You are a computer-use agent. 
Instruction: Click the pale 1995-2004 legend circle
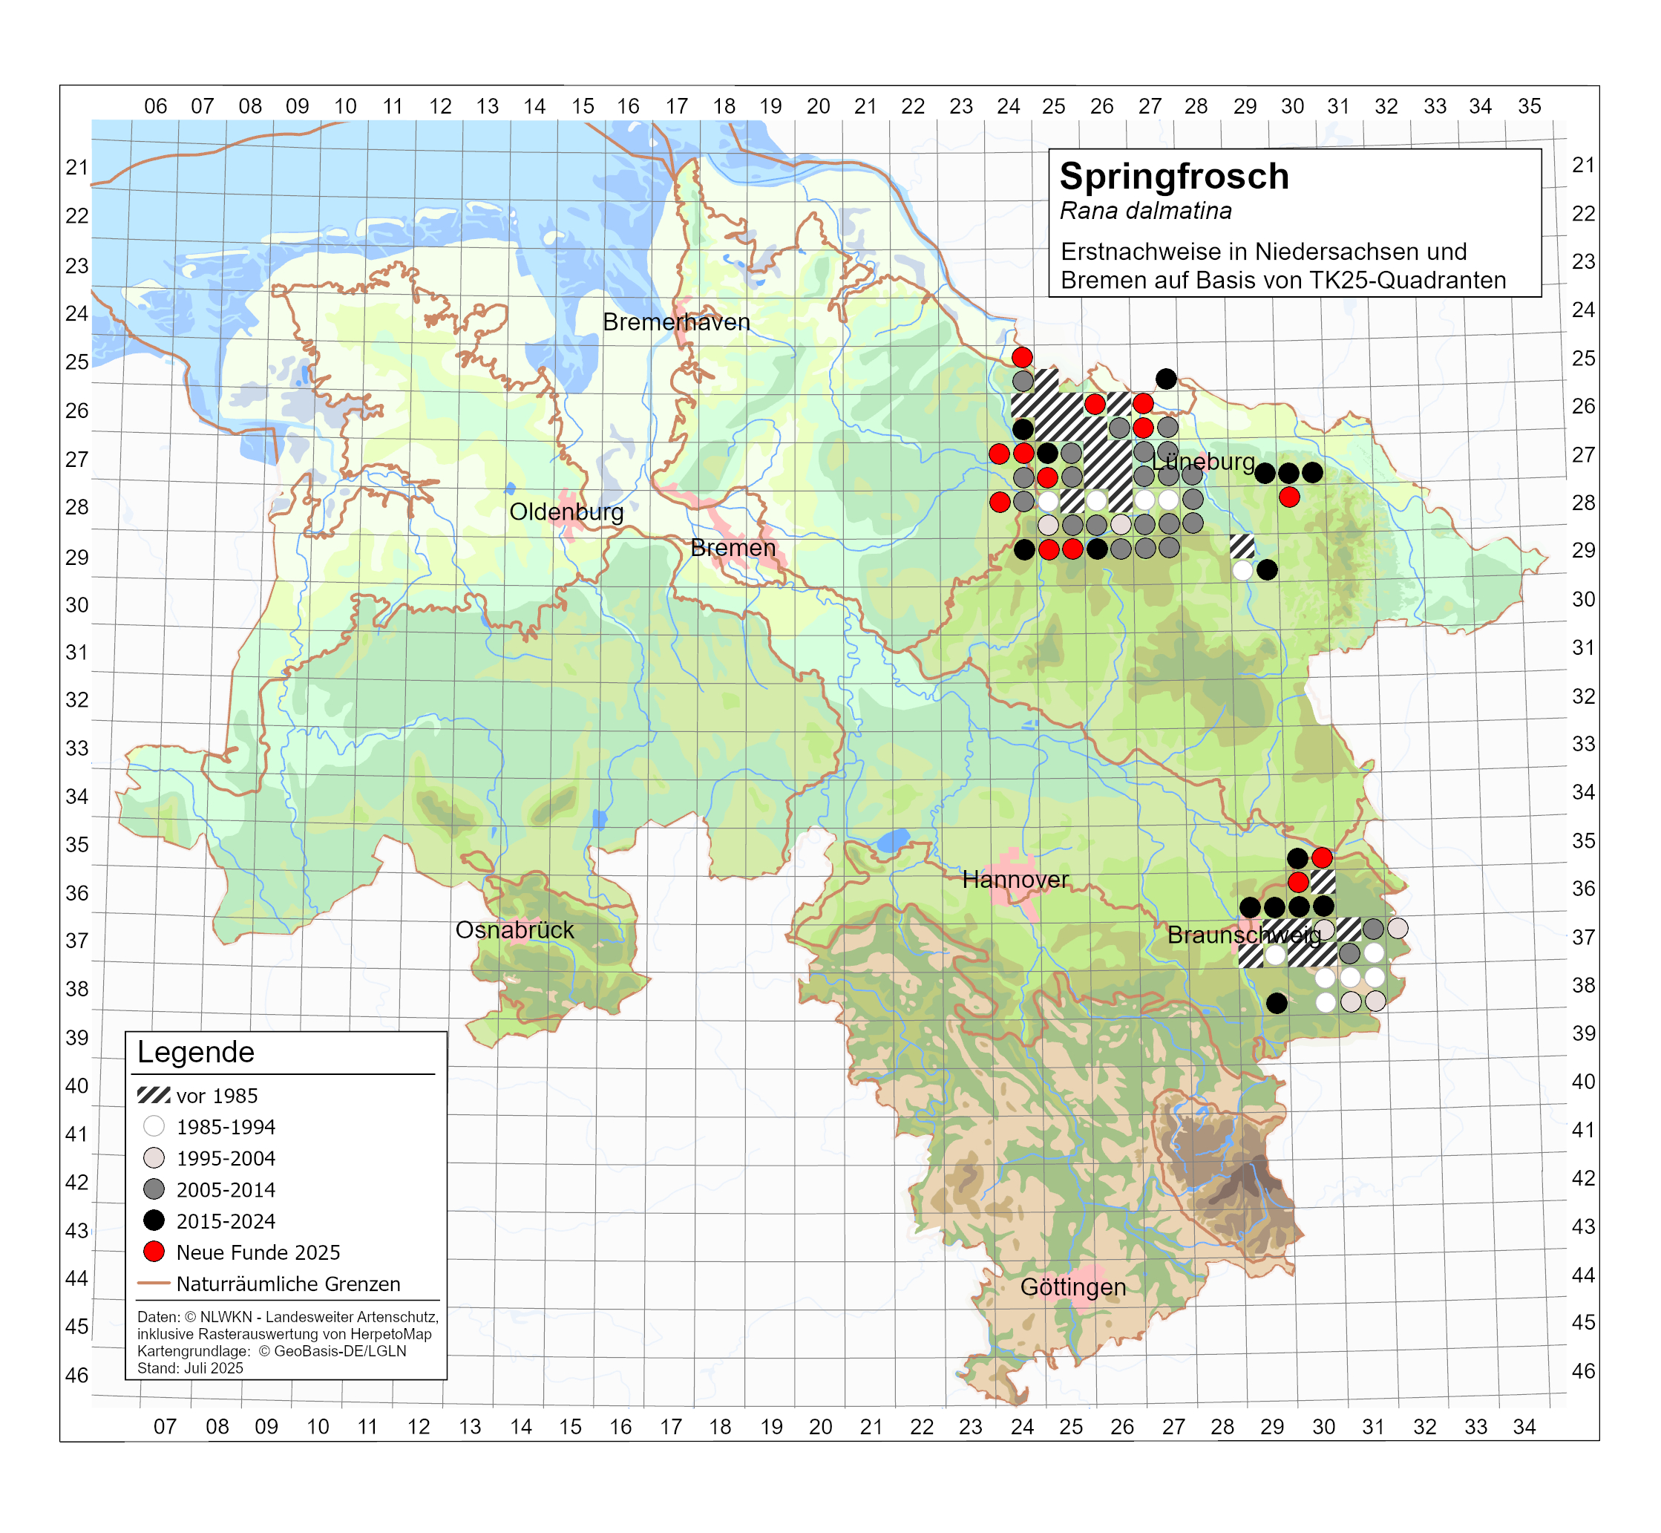coord(154,1158)
